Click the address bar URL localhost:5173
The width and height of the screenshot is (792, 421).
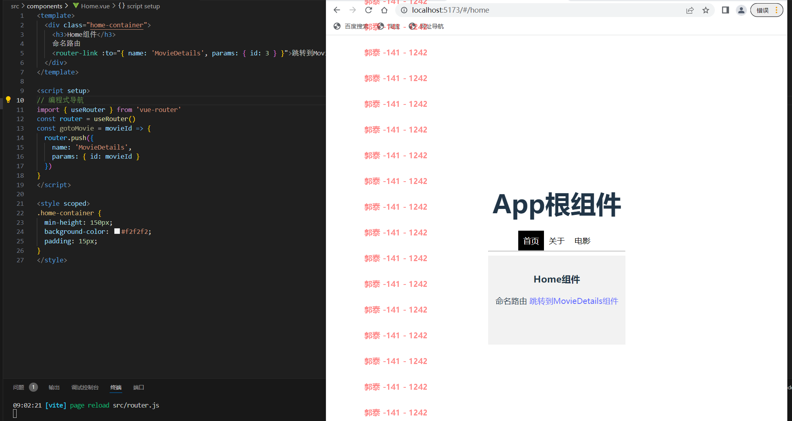(x=451, y=10)
